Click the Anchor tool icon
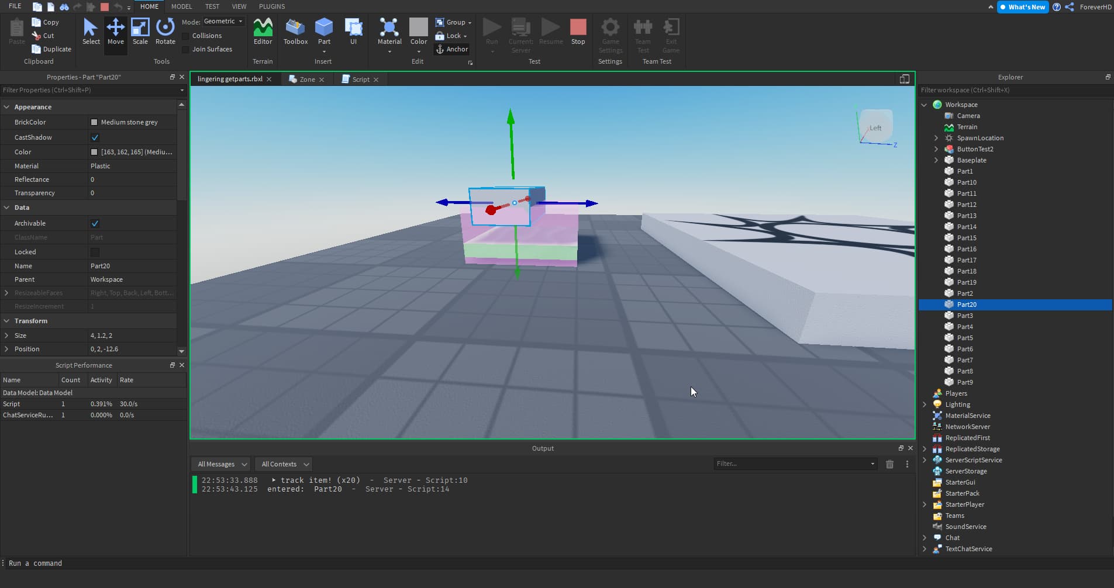 point(440,50)
